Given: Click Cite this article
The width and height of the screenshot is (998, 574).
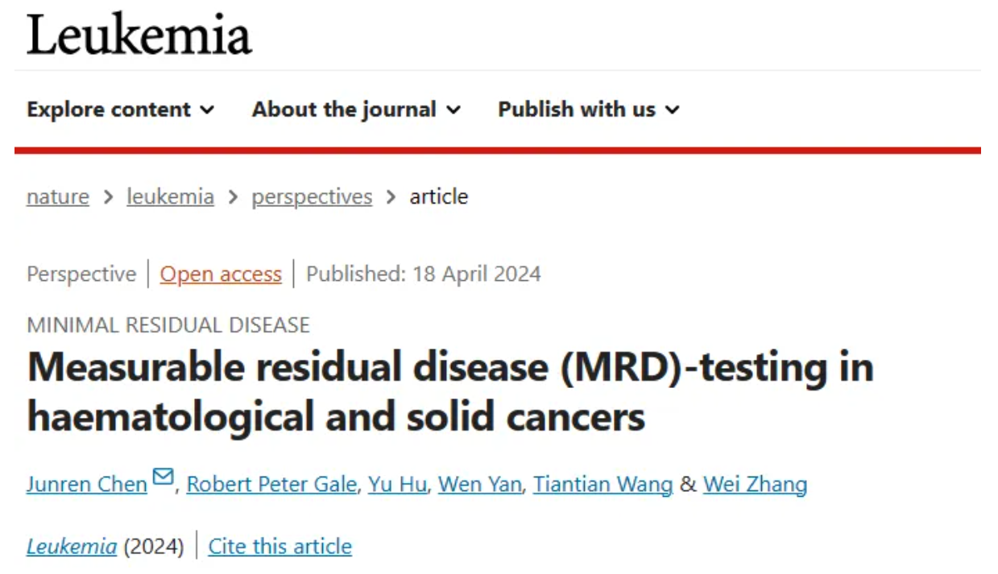Looking at the screenshot, I should pyautogui.click(x=280, y=546).
